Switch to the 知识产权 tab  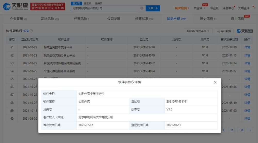(176, 19)
